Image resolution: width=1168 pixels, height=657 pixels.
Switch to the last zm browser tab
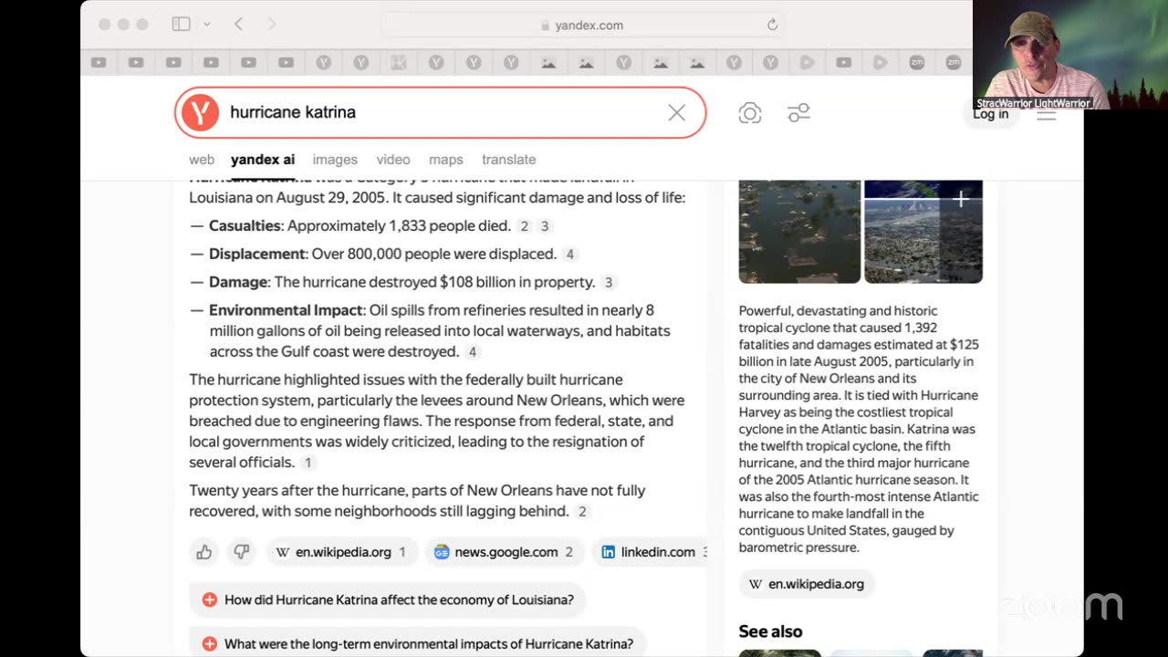click(954, 63)
